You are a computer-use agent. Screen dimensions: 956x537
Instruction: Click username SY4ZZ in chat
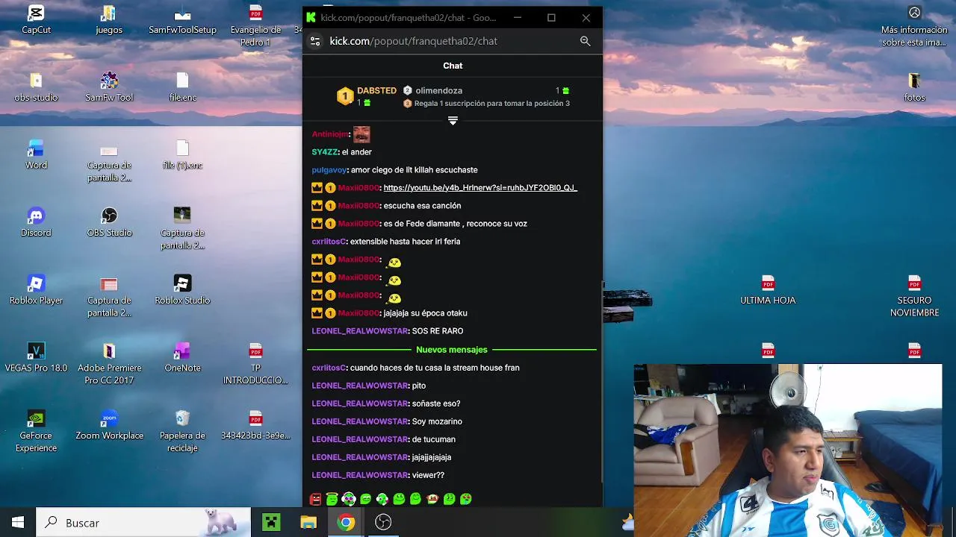click(325, 152)
